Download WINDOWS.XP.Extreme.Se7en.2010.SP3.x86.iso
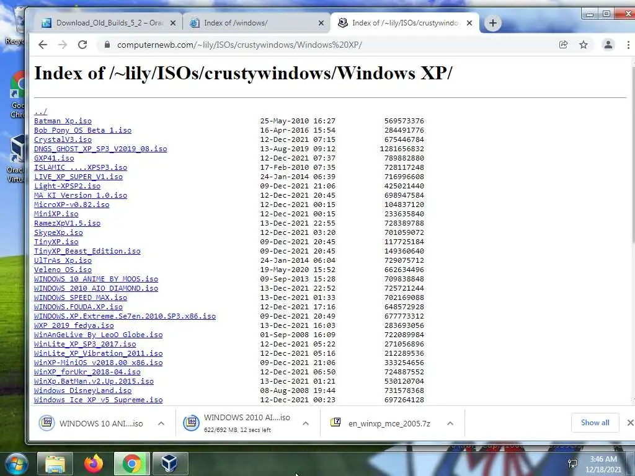635x476 pixels. tap(125, 317)
